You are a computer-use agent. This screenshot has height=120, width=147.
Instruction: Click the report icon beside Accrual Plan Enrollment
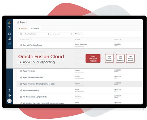(x=21, y=45)
